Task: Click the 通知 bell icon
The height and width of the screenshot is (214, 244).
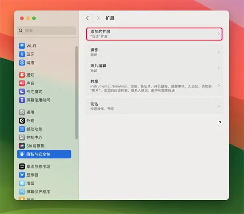Action: pyautogui.click(x=22, y=75)
